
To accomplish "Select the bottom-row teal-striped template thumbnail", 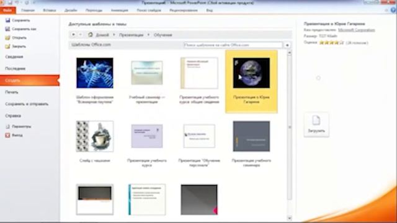I will tap(147, 199).
